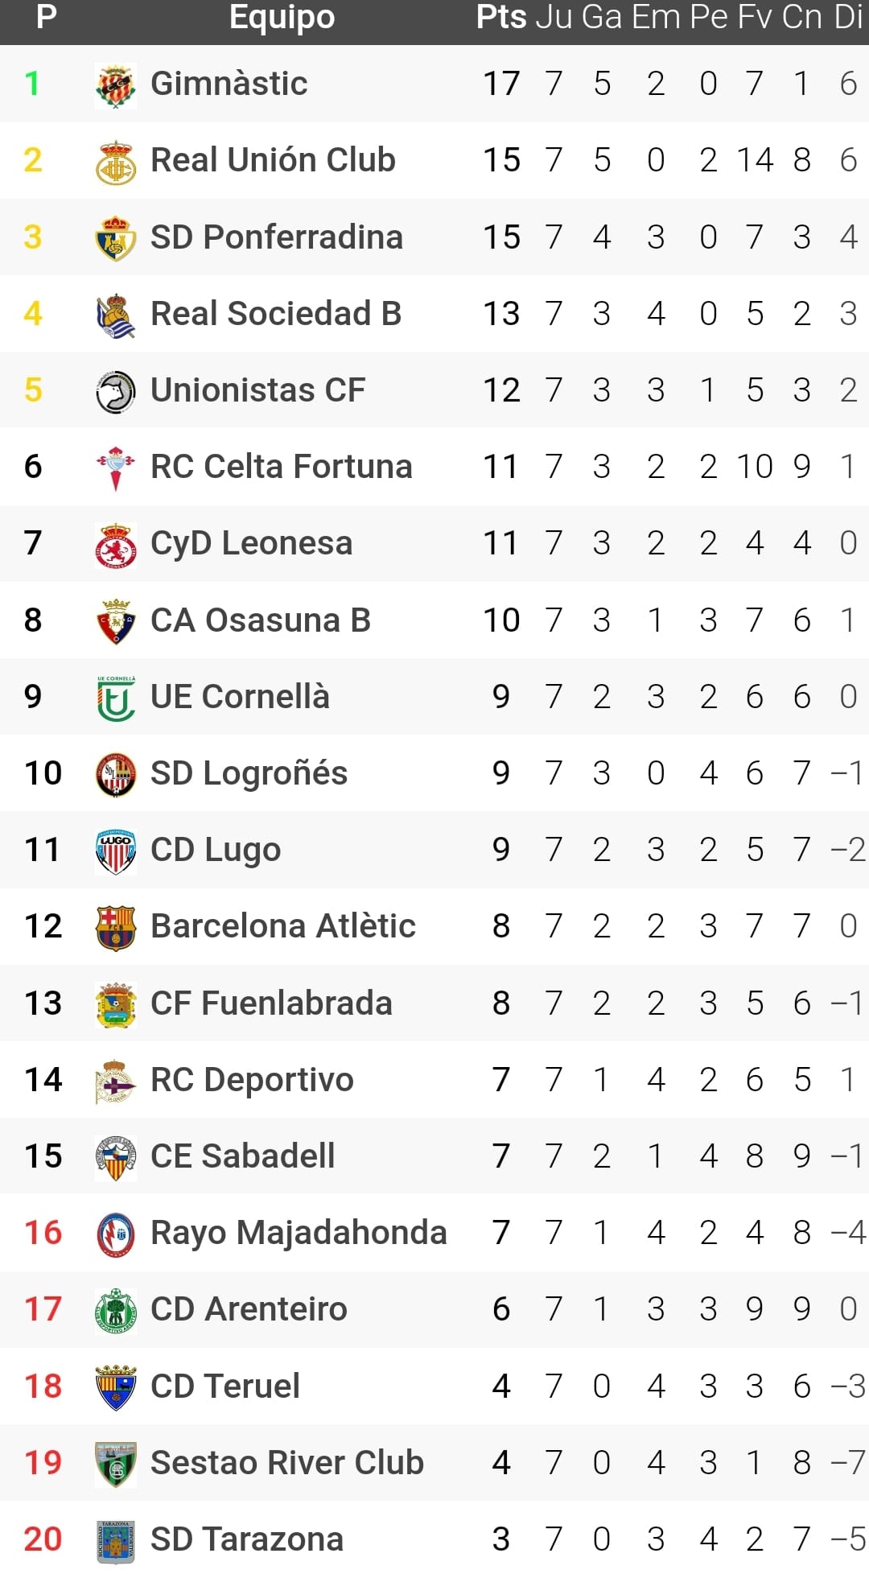
Task: Click the SD Ponferradina crest icon
Action: pos(115,237)
